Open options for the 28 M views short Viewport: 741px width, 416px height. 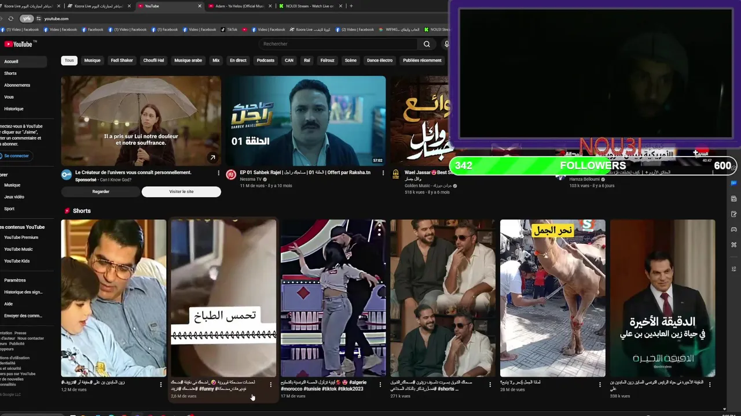600,384
